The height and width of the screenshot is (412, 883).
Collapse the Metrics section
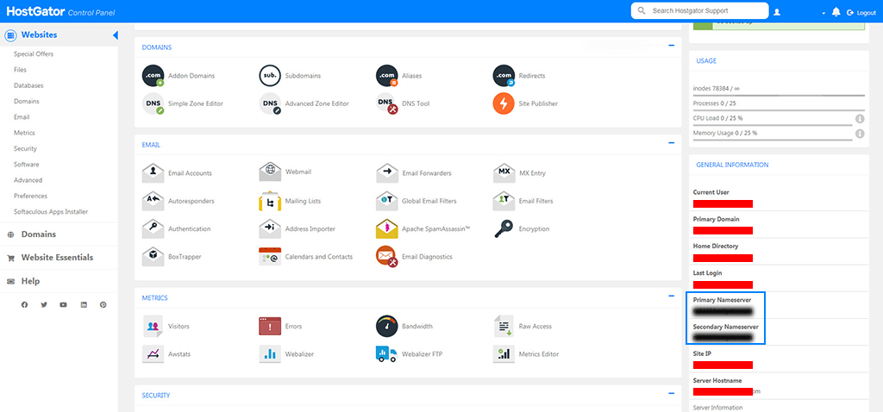tap(671, 296)
